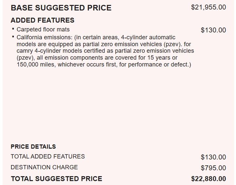Click the Total Added Features label
Viewport: 236px width, 185px height.
48,157
